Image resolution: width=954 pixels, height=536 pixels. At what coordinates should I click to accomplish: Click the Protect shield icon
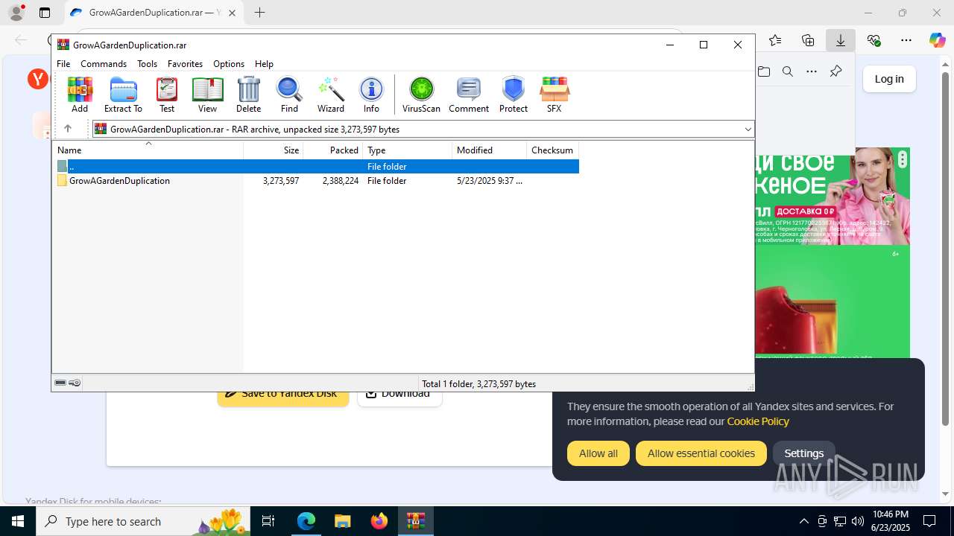514,95
